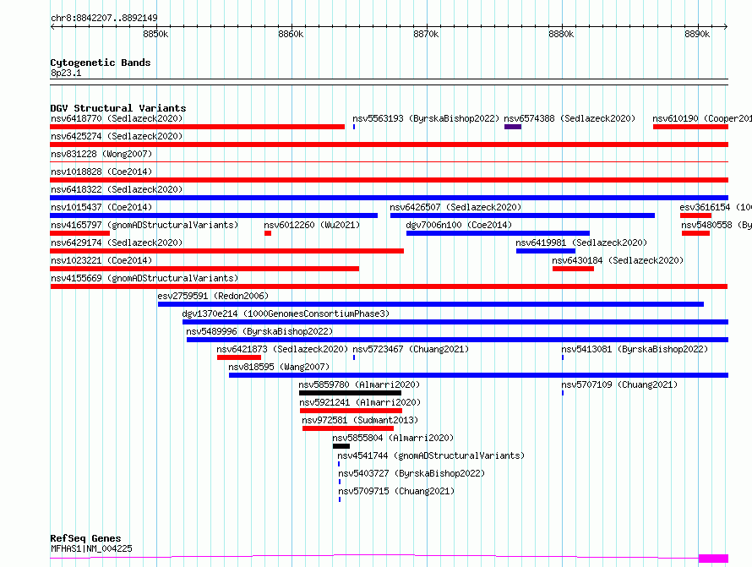Open nsv6430184 (Sedlazeck2020) label
The width and height of the screenshot is (752, 567).
coord(618,260)
